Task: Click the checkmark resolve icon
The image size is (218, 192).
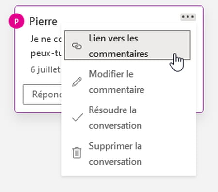Action: pos(78,117)
